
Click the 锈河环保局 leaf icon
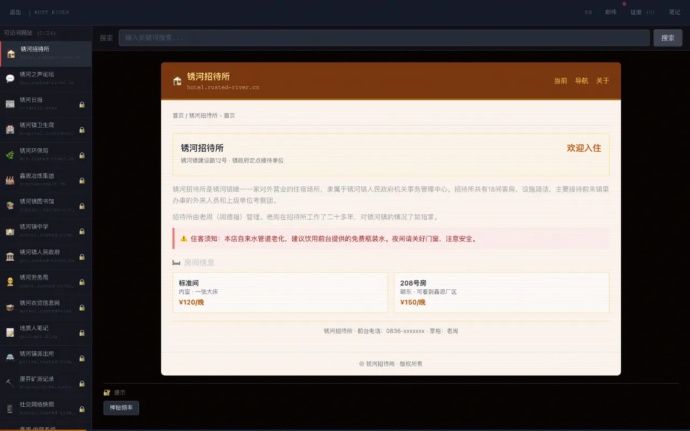[10, 155]
